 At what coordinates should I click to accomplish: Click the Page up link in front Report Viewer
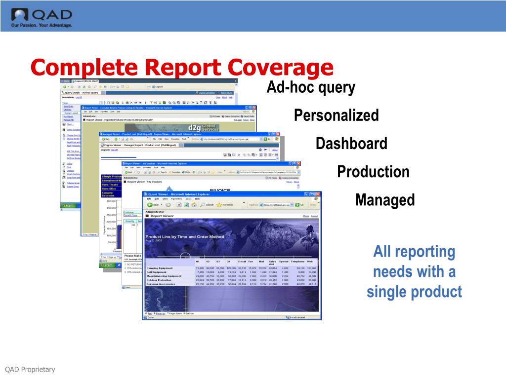point(161,313)
